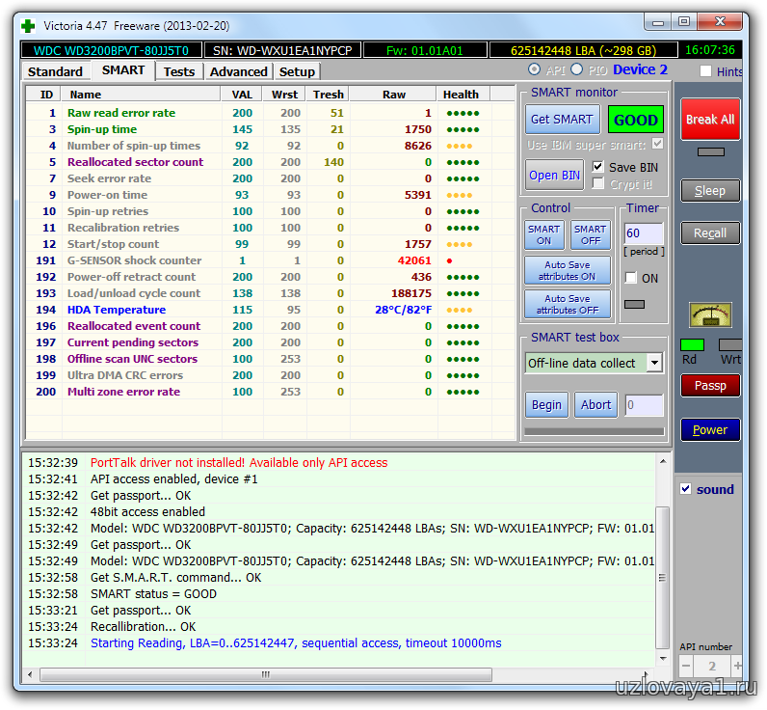This screenshot has height=710, width=767.
Task: Click the log scroll down arrow
Action: click(x=662, y=659)
